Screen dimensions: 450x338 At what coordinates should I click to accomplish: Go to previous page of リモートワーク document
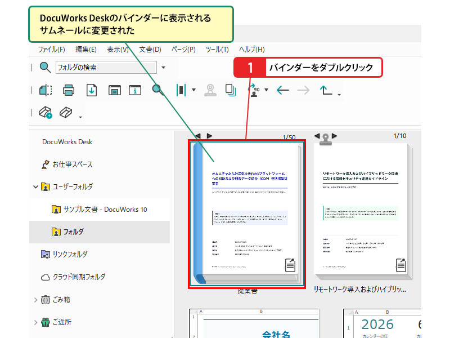(317, 135)
